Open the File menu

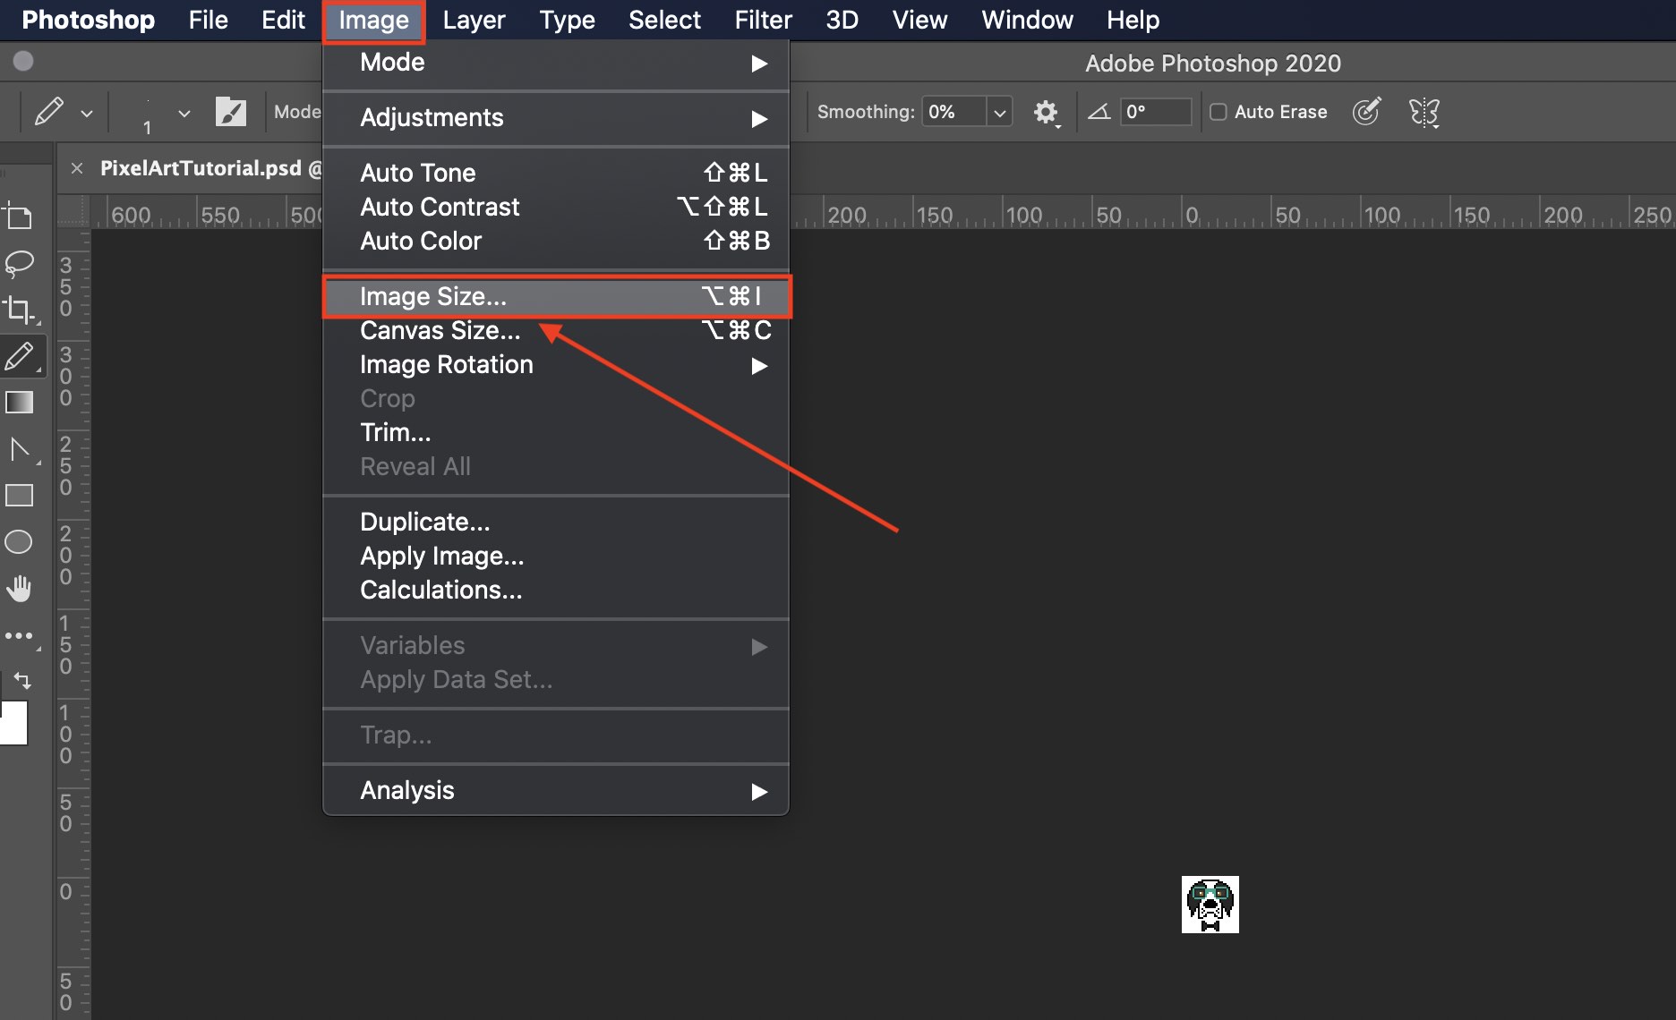208,20
